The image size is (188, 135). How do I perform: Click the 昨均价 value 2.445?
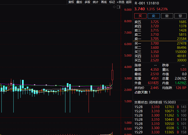tap(154, 88)
